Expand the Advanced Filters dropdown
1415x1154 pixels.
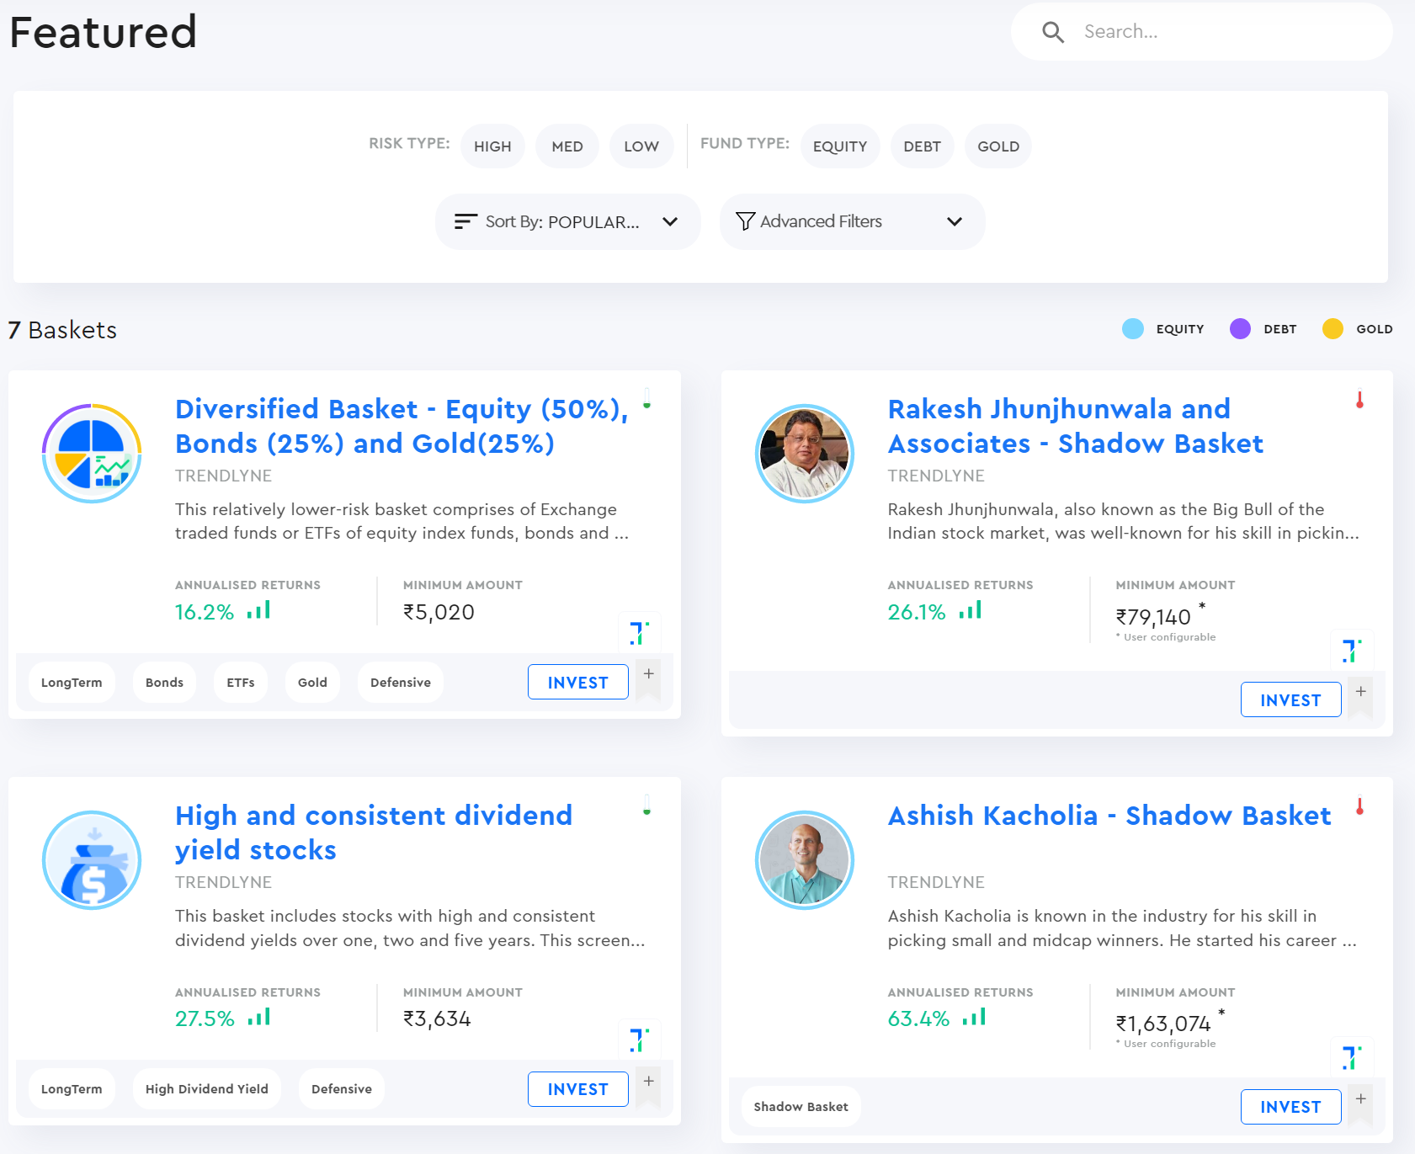pos(852,221)
